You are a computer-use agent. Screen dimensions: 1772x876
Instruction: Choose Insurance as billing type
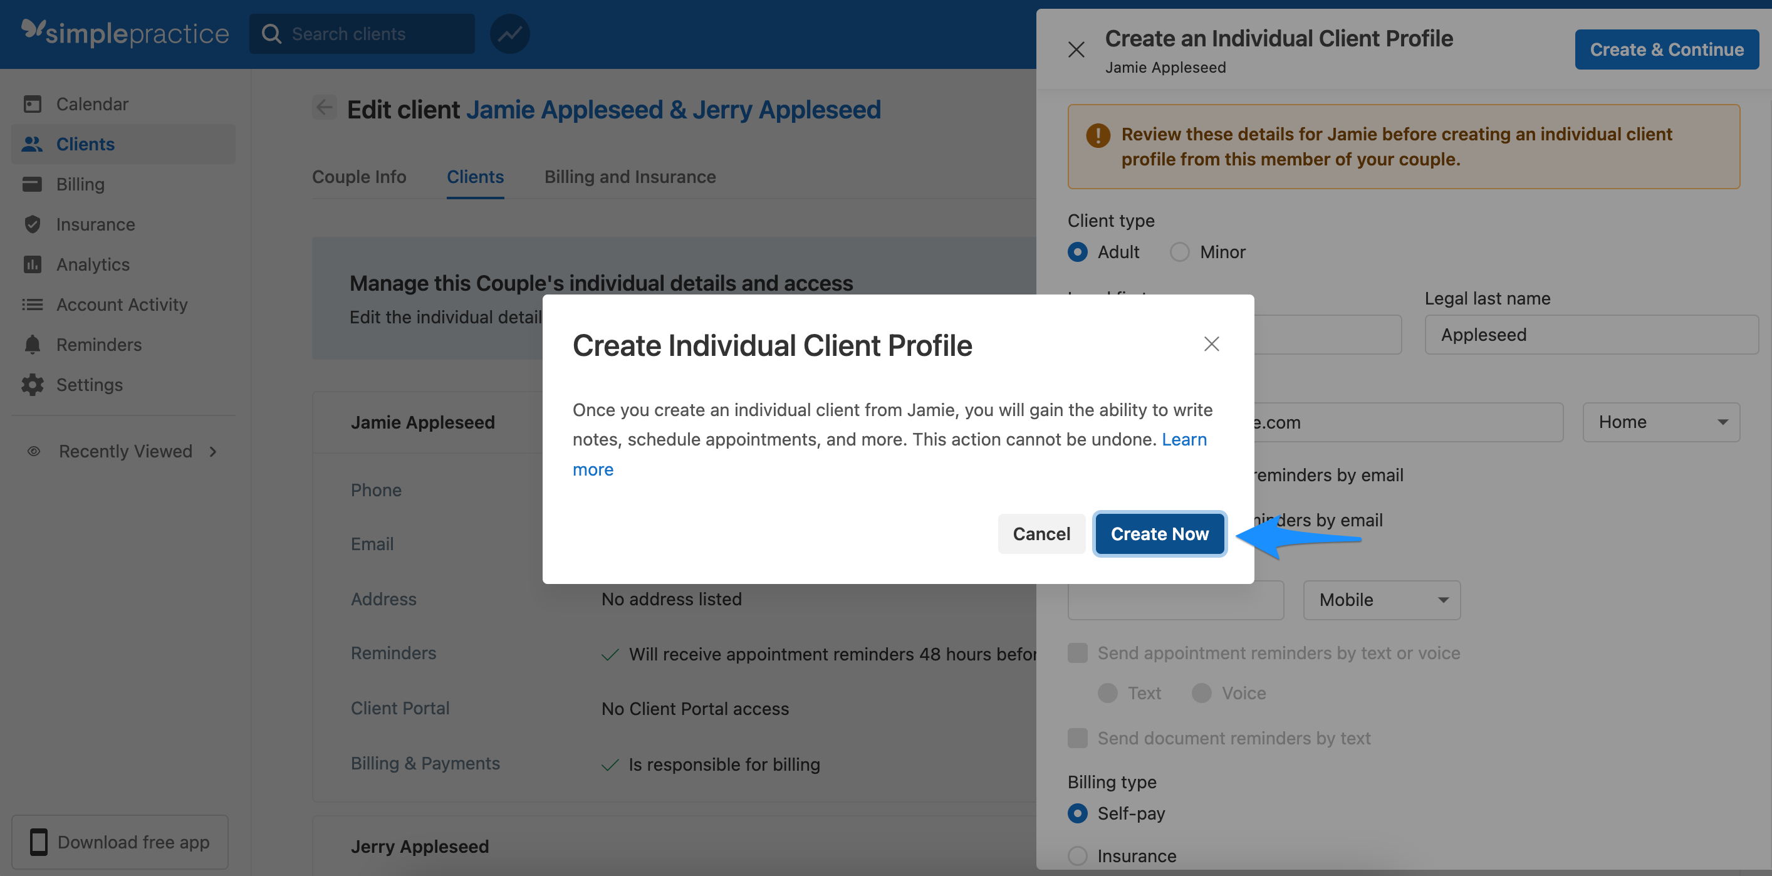tap(1077, 856)
